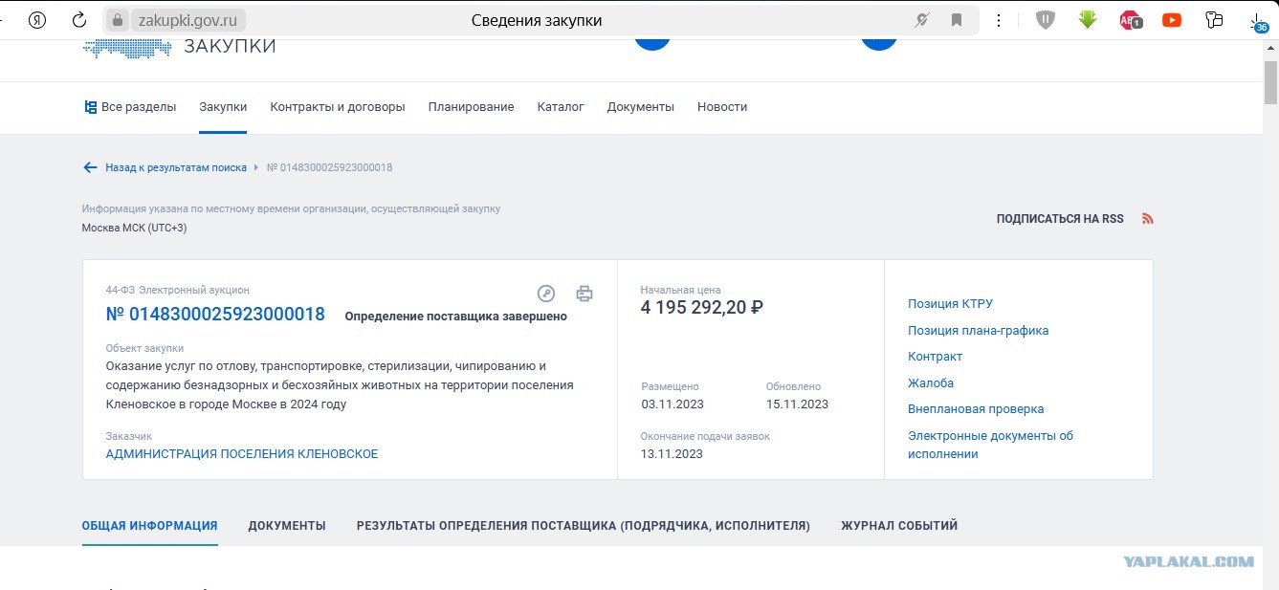This screenshot has width=1279, height=590.
Task: Click the zakupki.gov.ru address field
Action: click(x=187, y=20)
